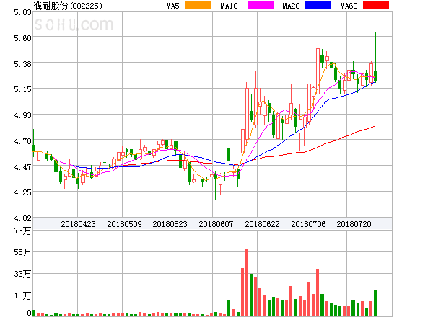433x317 pixels.
Task: Click the 5.83 price axis label
Action: 22,12
